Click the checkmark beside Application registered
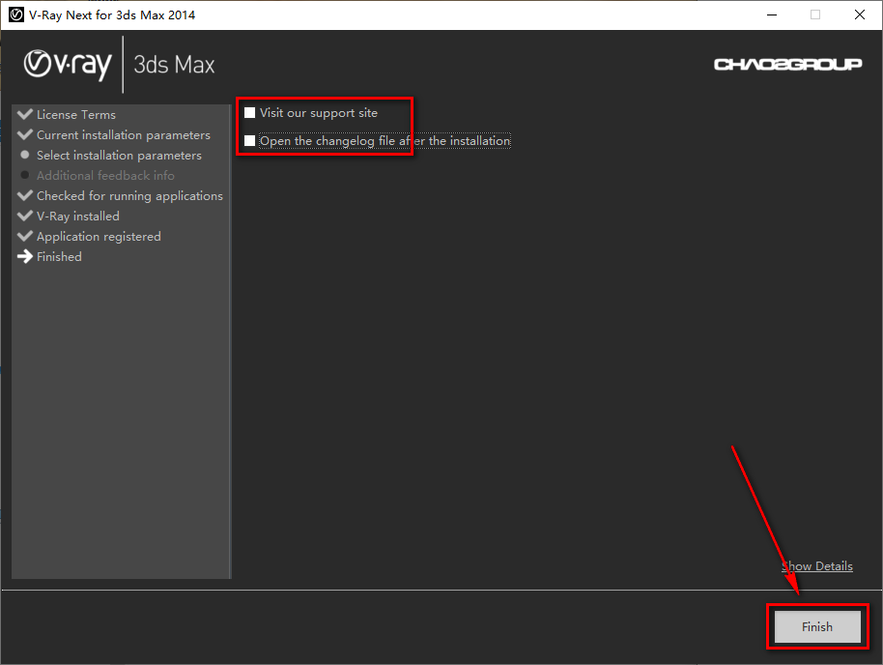 click(24, 236)
